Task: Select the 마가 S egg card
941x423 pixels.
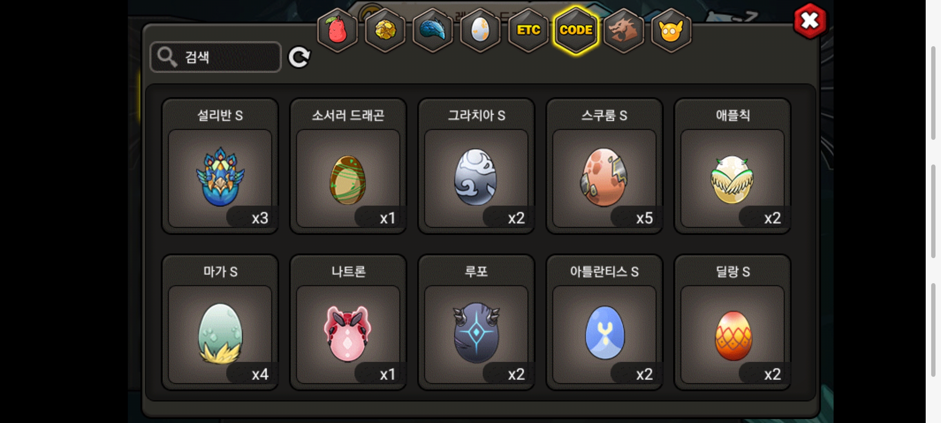Action: (x=220, y=322)
